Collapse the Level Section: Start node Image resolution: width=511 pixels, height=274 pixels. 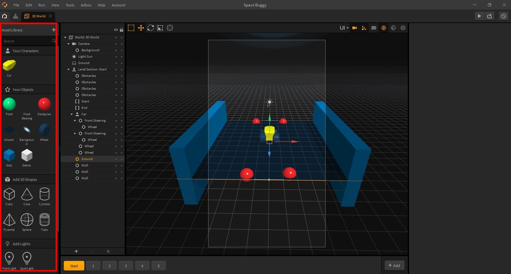(69, 69)
